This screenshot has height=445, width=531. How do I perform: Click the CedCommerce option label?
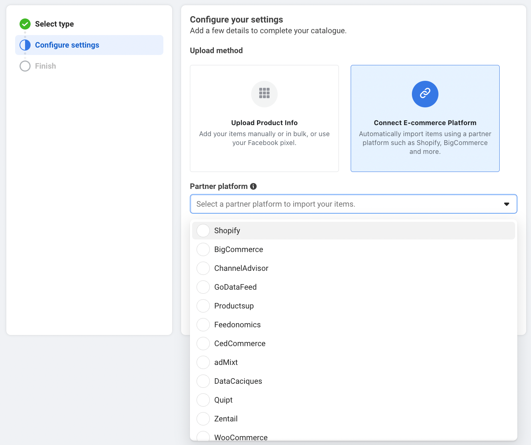240,344
